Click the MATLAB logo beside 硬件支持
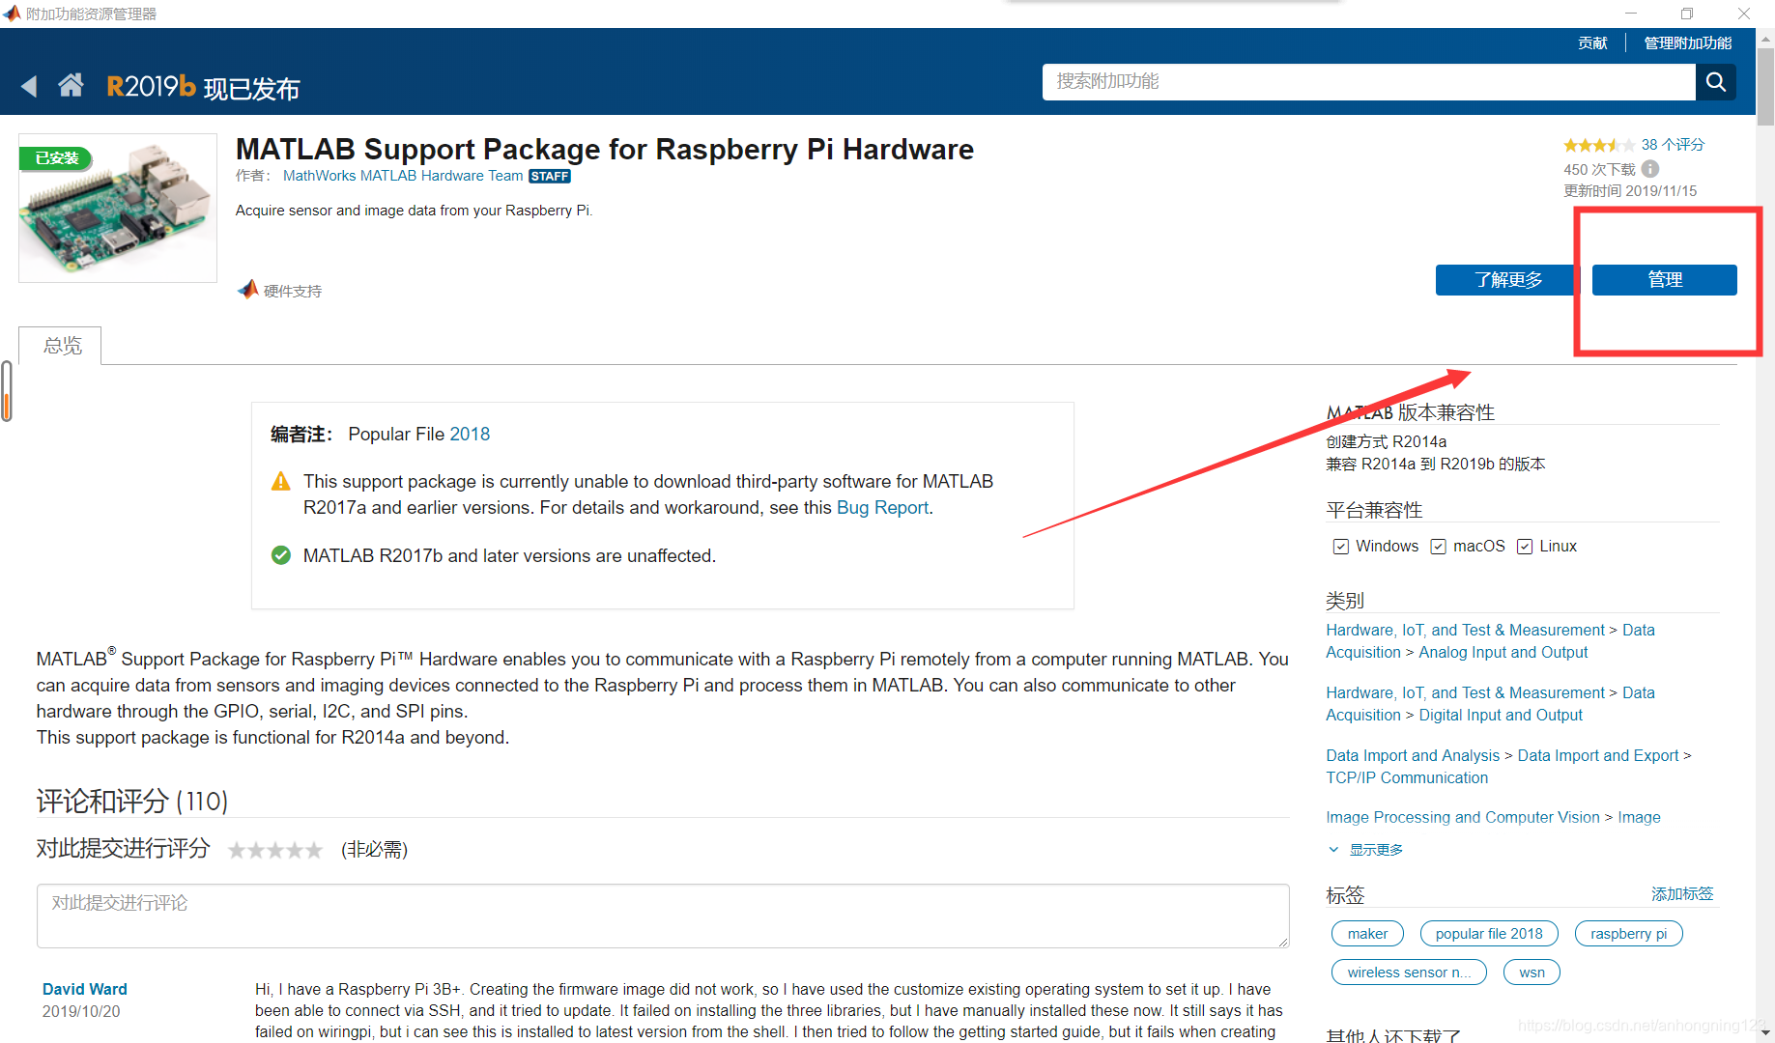Image resolution: width=1775 pixels, height=1043 pixels. pos(248,290)
